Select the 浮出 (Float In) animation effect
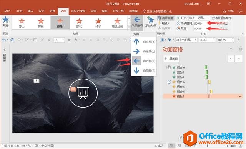 click(22, 23)
